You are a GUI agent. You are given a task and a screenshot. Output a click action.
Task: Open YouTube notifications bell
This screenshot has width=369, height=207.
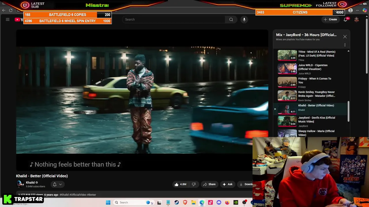tap(345, 20)
